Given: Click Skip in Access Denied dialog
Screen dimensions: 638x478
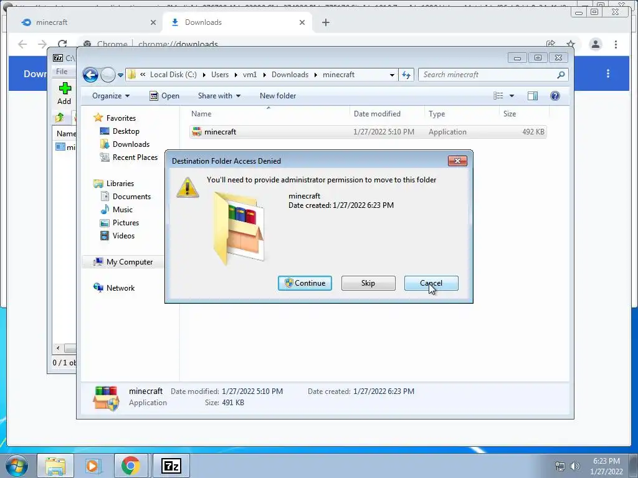Looking at the screenshot, I should [368, 283].
